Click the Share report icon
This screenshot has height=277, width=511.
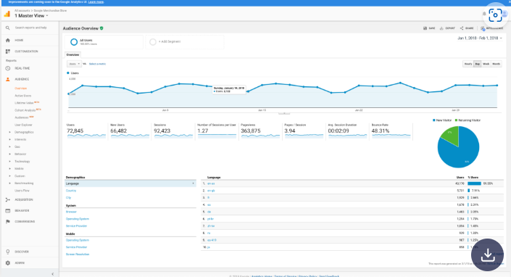click(462, 28)
